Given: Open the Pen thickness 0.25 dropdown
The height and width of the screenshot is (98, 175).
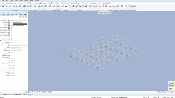Looking at the screenshot, I should tap(19, 21).
